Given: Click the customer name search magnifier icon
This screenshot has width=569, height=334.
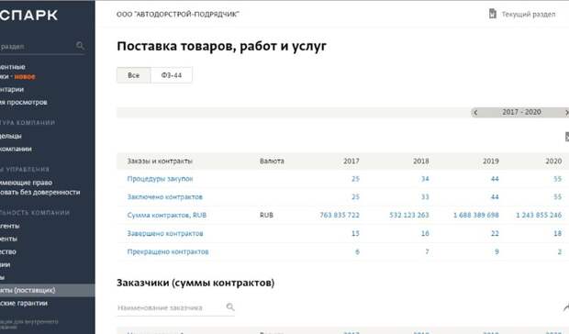Looking at the screenshot, I should pos(230,307).
